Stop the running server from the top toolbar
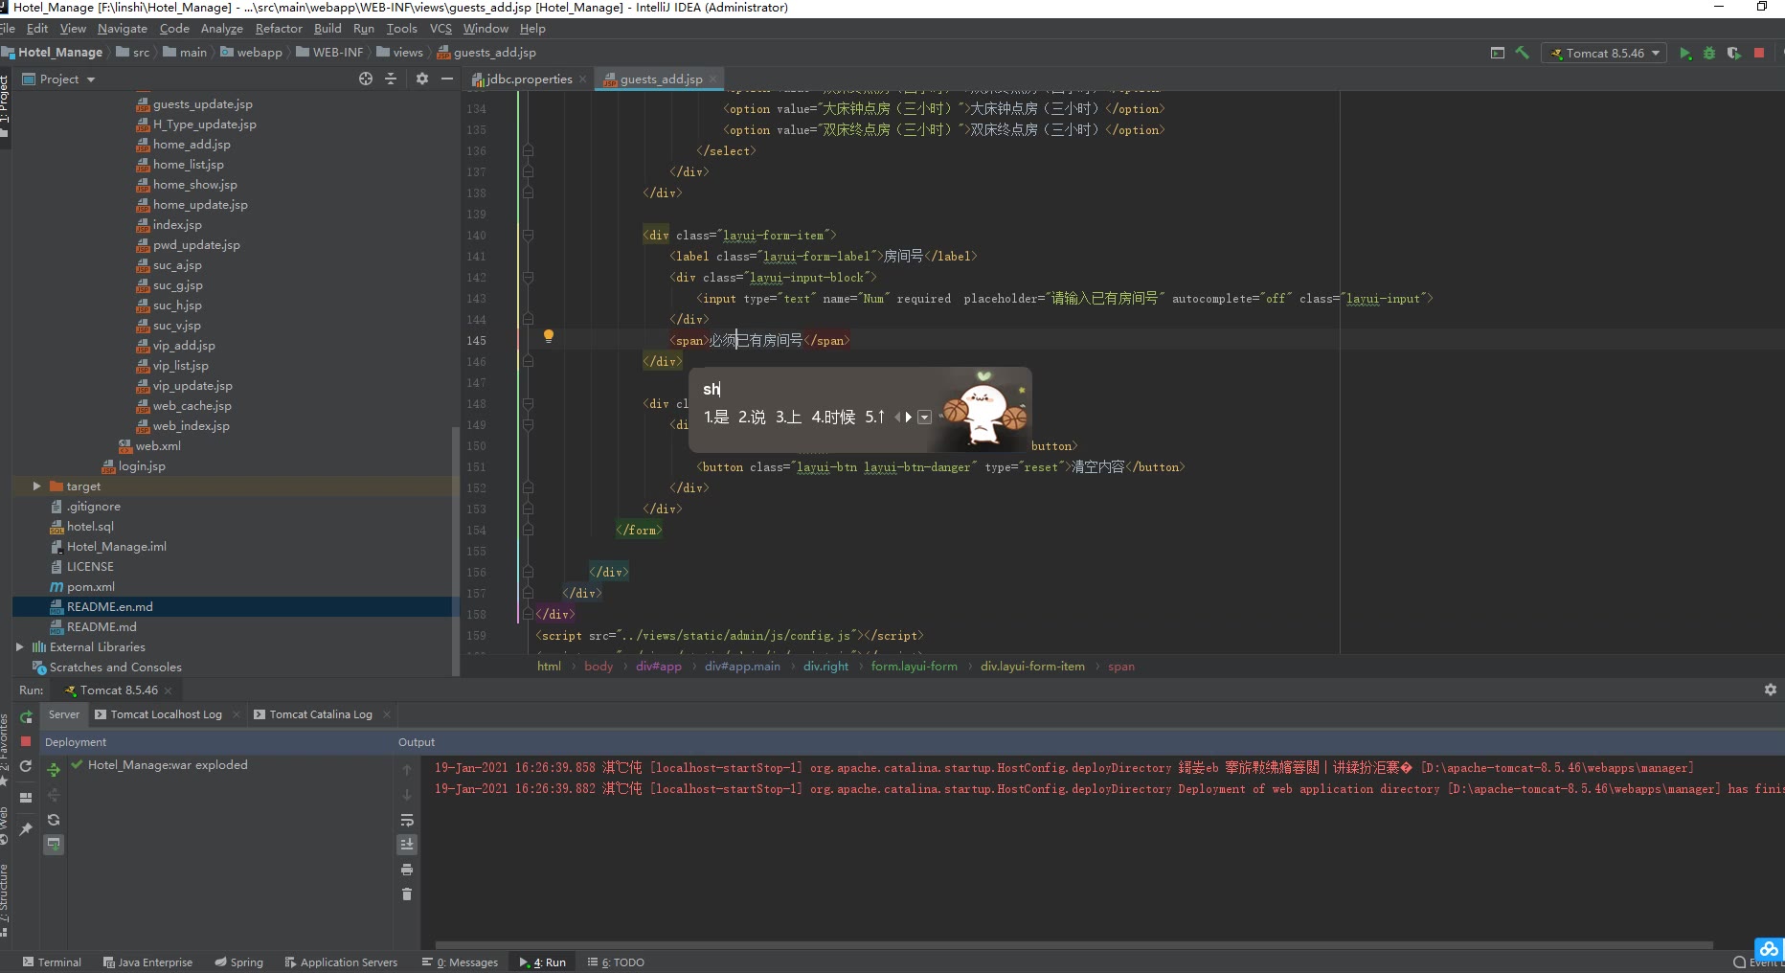Viewport: 1785px width, 973px height. [1759, 53]
